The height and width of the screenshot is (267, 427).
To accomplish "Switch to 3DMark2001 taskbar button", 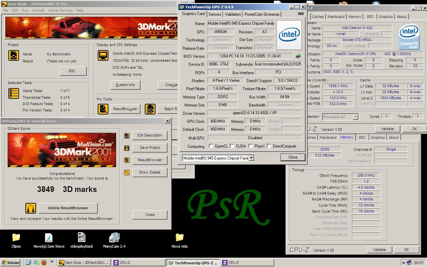I will (x=84, y=263).
